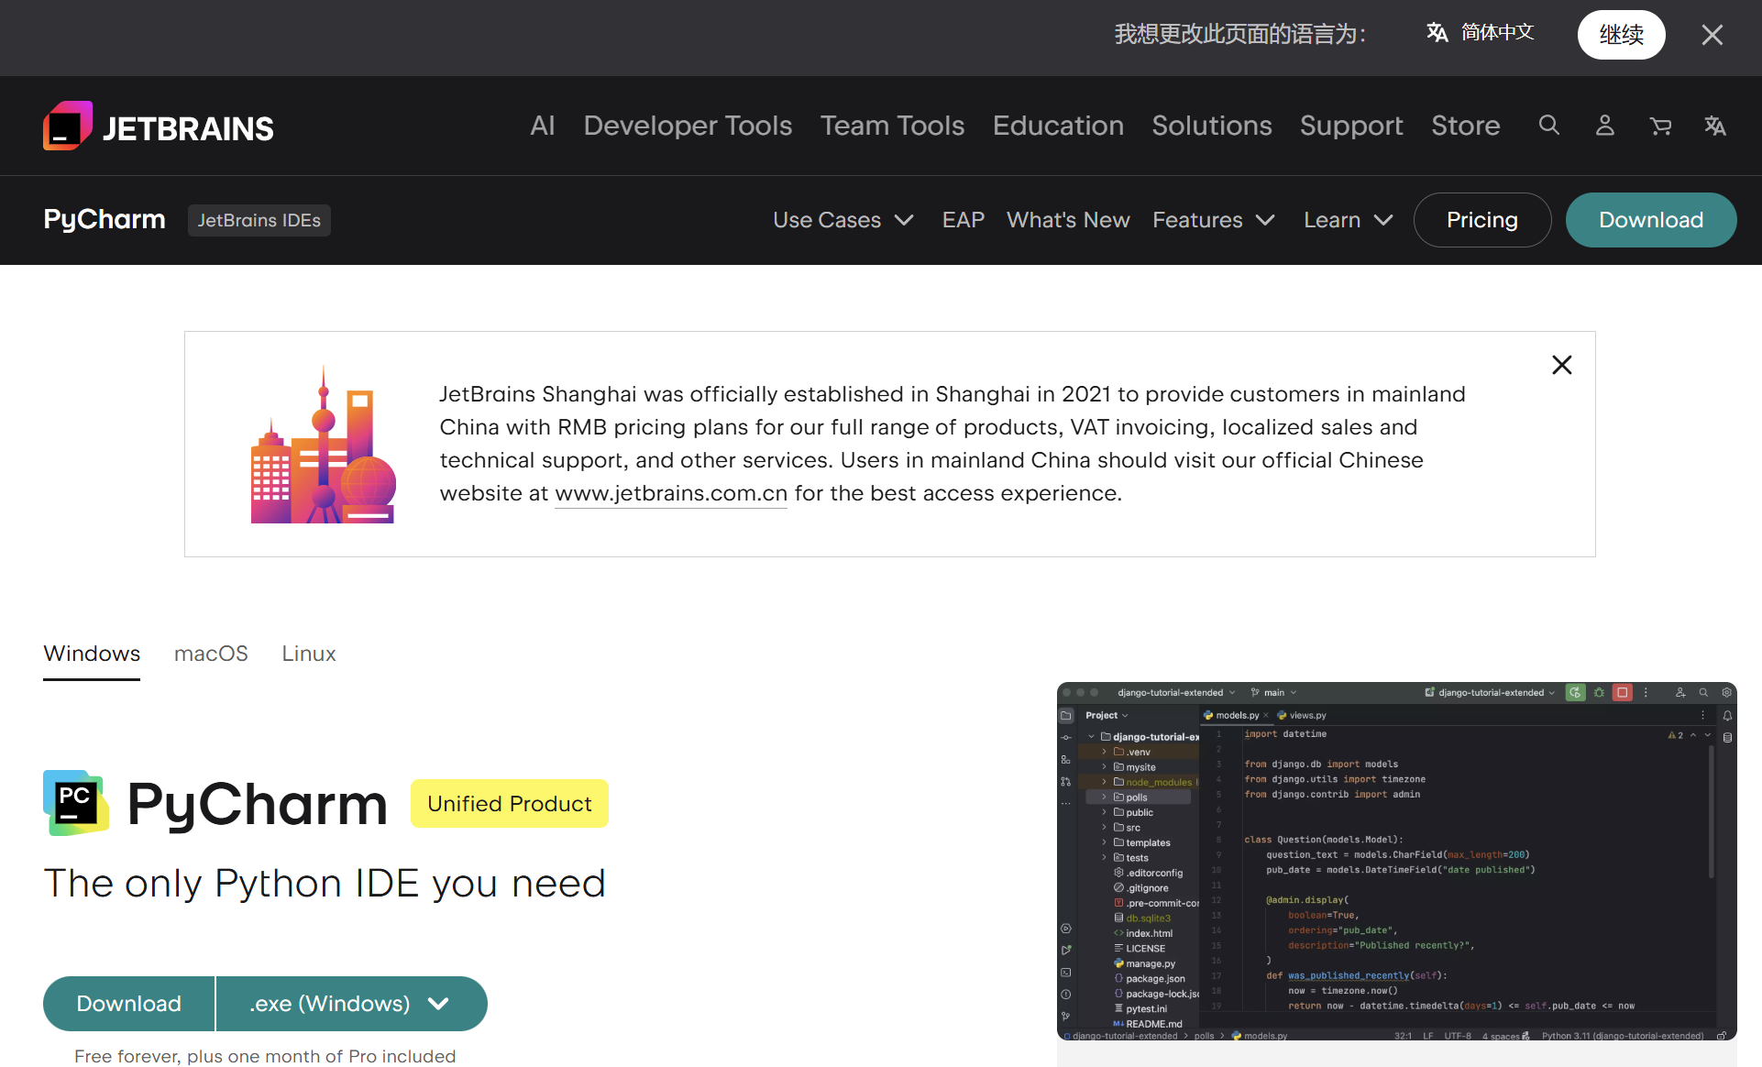The image size is (1762, 1067).
Task: Open the shopping cart icon
Action: tap(1659, 126)
